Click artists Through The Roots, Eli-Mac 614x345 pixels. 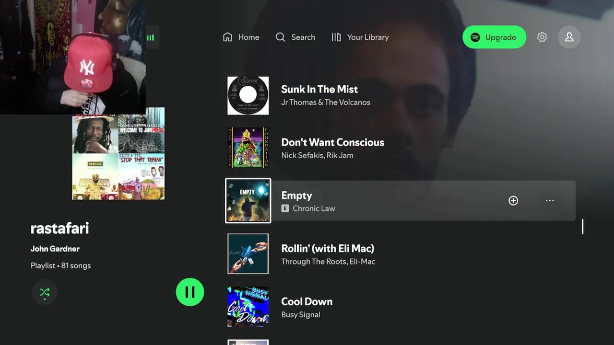click(328, 262)
